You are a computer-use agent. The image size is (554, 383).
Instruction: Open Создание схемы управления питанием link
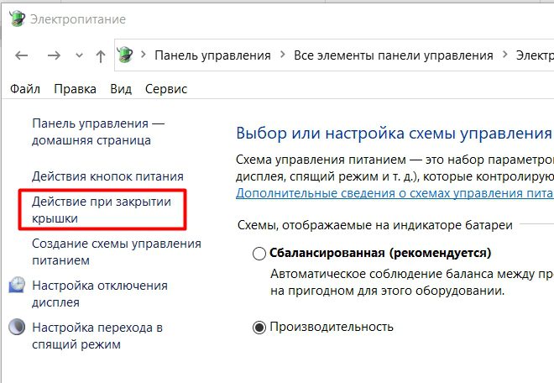pos(117,252)
